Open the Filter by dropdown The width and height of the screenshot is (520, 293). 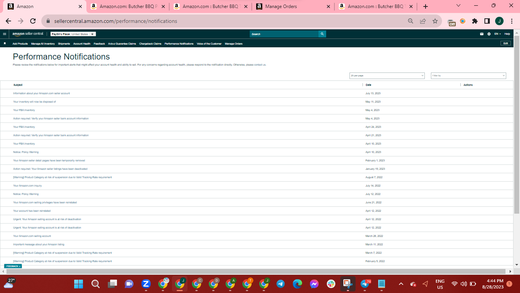click(x=468, y=76)
